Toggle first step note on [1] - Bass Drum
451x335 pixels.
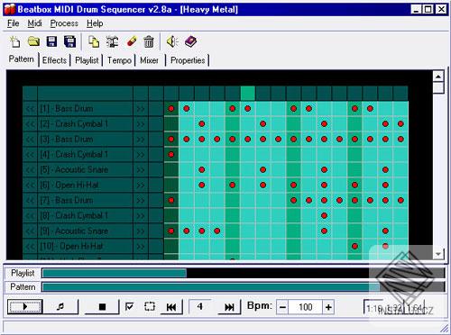171,109
